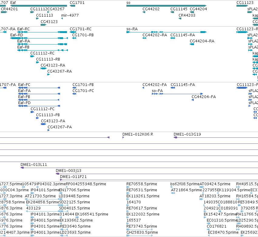The height and width of the screenshot is (237, 258).
Task: Select the LD23693.5prime EST label
Action: click(x=75, y=232)
